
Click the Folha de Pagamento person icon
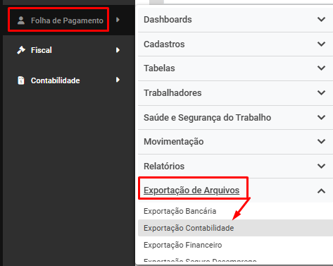coord(21,20)
